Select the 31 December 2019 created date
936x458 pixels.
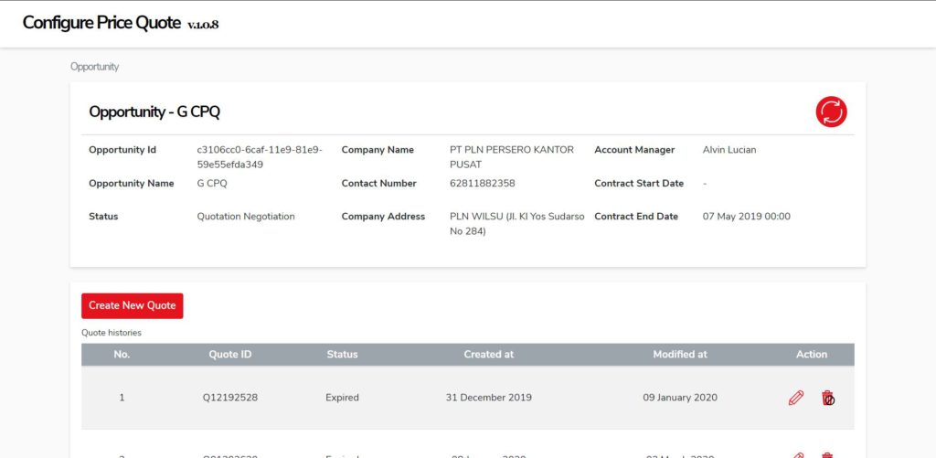coord(488,398)
